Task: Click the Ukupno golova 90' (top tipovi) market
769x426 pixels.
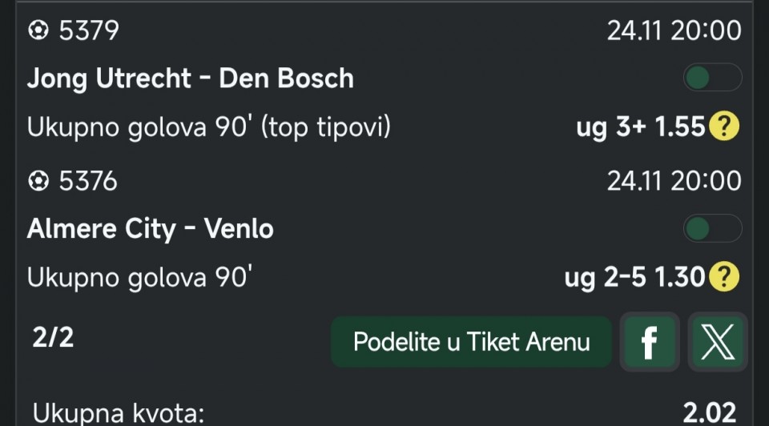Action: coord(209,127)
